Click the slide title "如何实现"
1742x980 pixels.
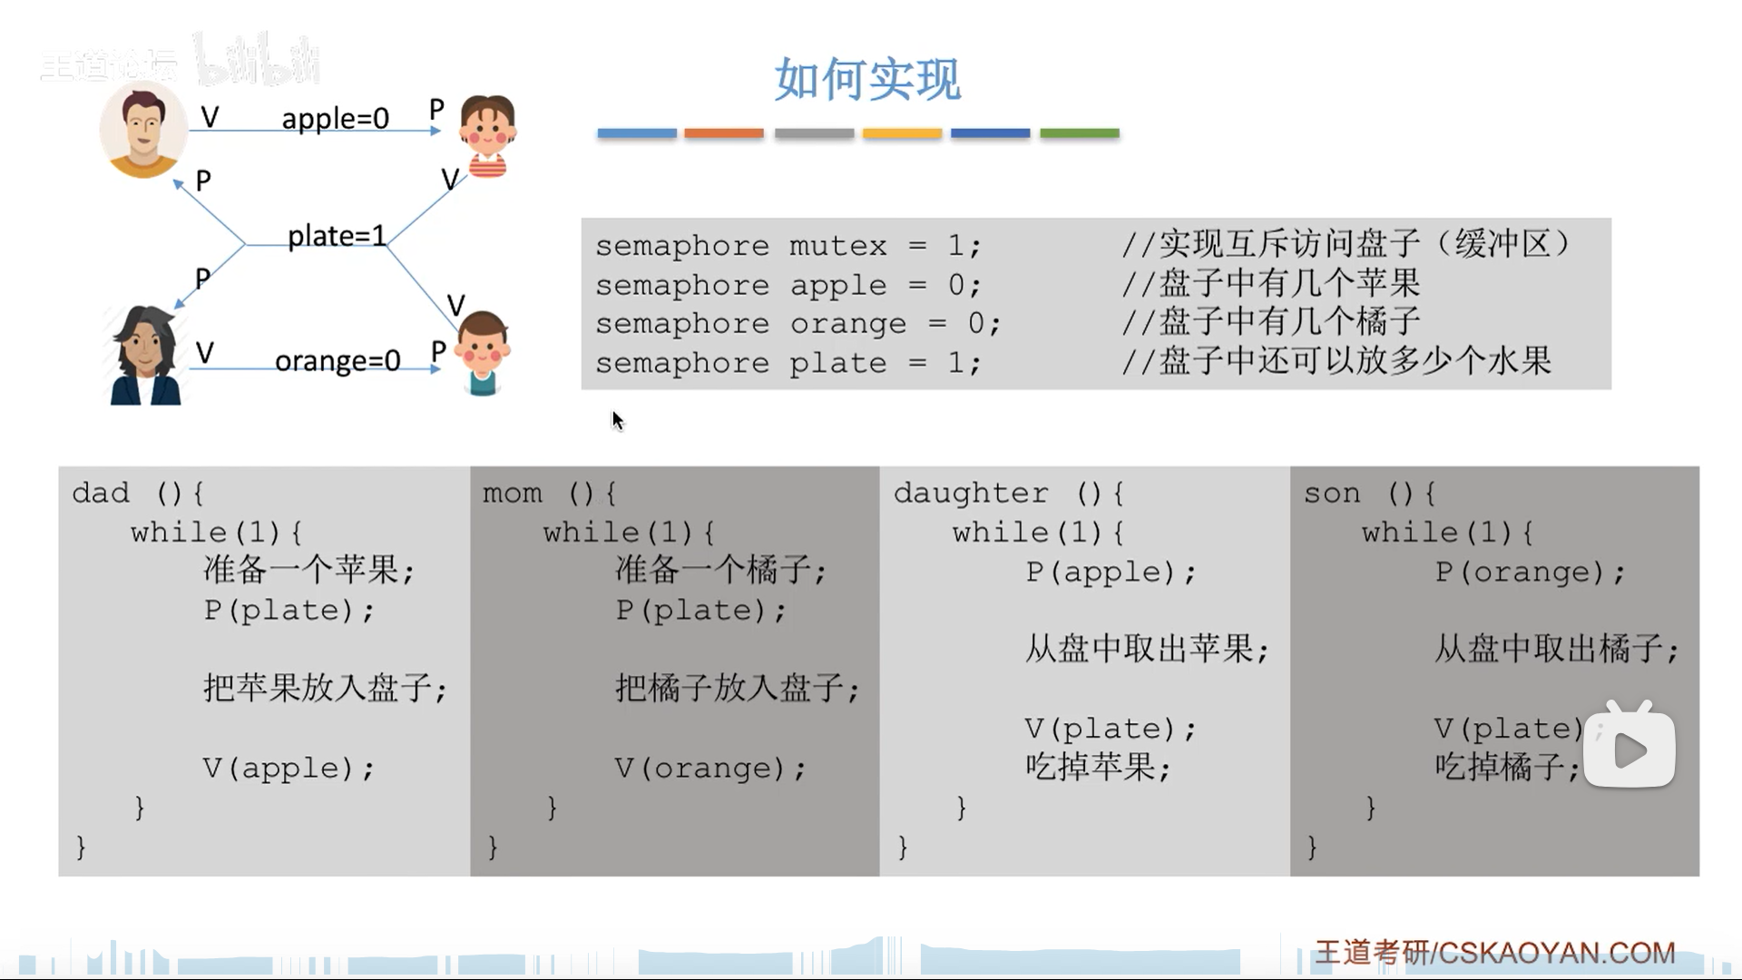pos(866,80)
